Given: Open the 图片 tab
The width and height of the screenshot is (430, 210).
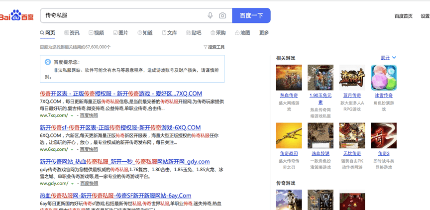Looking at the screenshot, I should pyautogui.click(x=120, y=33).
